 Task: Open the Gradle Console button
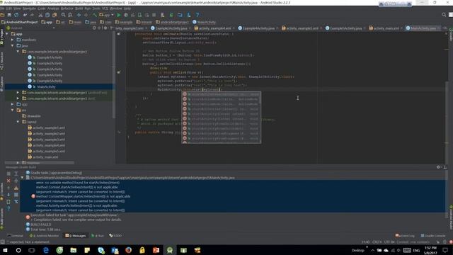point(432,236)
